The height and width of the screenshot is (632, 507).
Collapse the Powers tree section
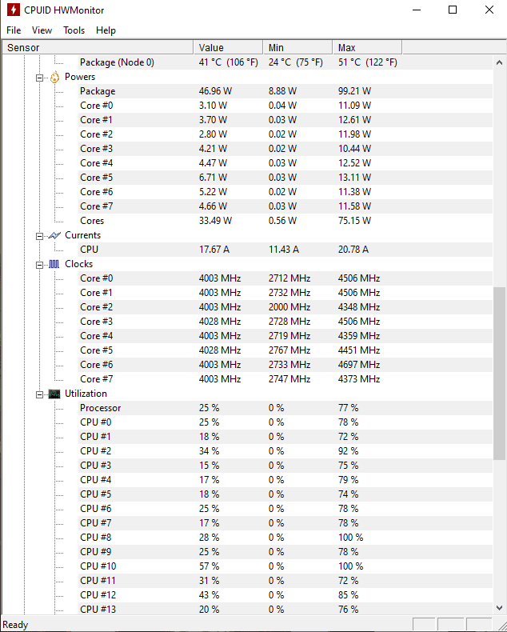39,78
